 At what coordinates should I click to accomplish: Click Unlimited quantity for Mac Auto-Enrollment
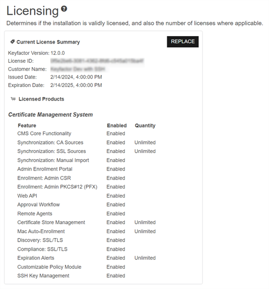[x=145, y=231]
